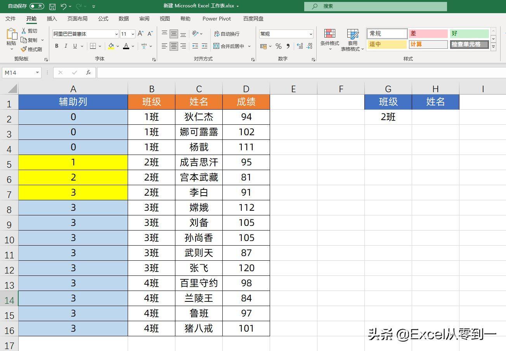The width and height of the screenshot is (506, 351).
Task: Open Conditional Formatting (条件格式)
Action: pos(330,40)
